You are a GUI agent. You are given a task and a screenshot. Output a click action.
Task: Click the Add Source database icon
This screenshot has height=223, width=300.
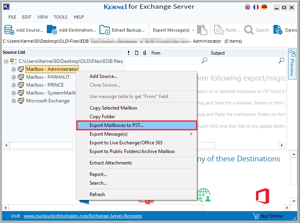point(9,30)
